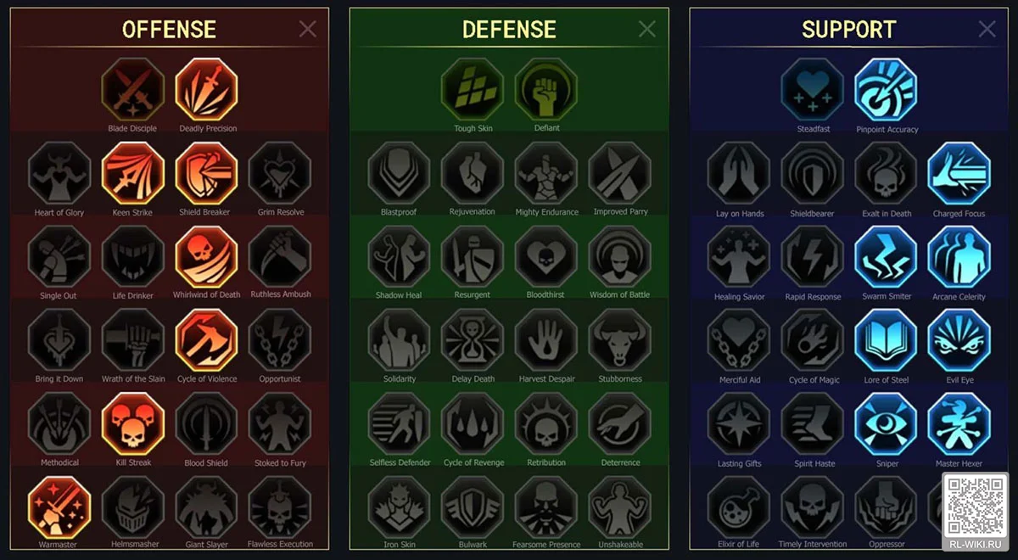
Task: Select the Lore of Steel mastery
Action: (x=886, y=340)
